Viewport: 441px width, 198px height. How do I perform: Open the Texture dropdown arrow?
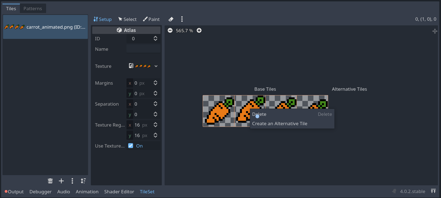(156, 66)
